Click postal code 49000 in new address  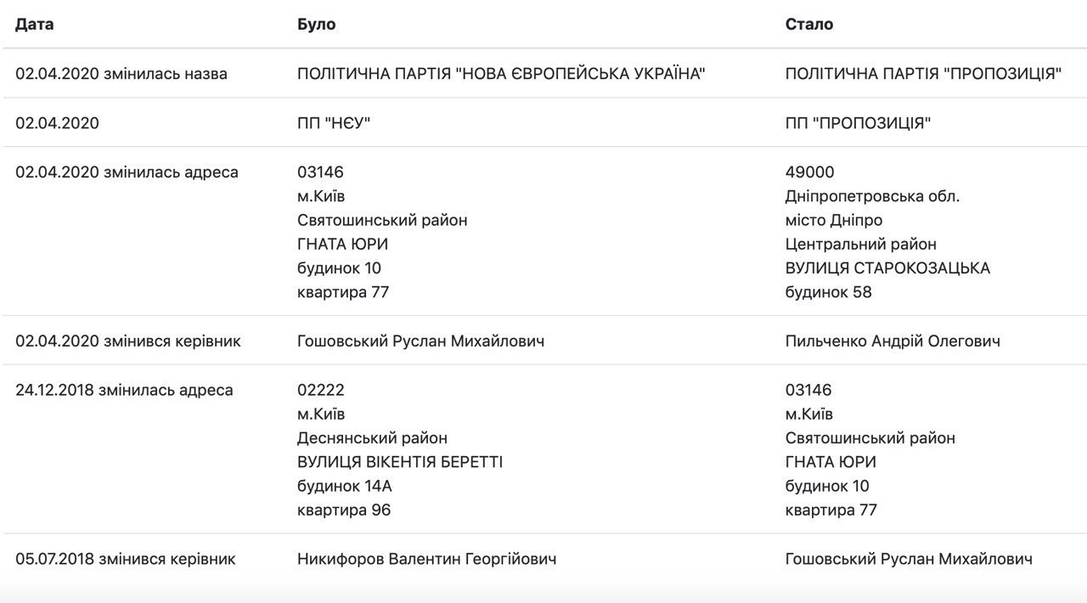click(810, 172)
